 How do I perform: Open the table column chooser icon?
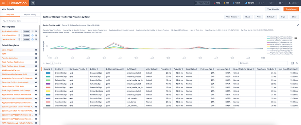coord(292,63)
